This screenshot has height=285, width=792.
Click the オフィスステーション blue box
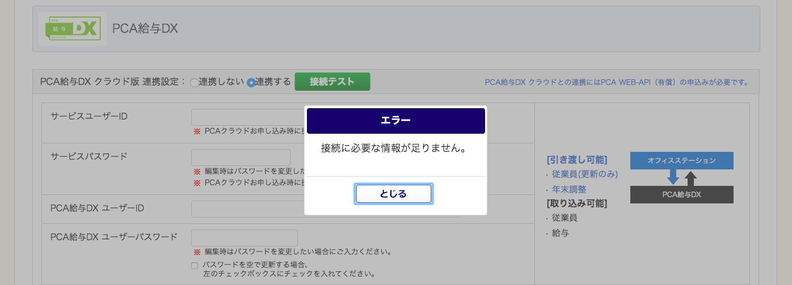click(682, 160)
